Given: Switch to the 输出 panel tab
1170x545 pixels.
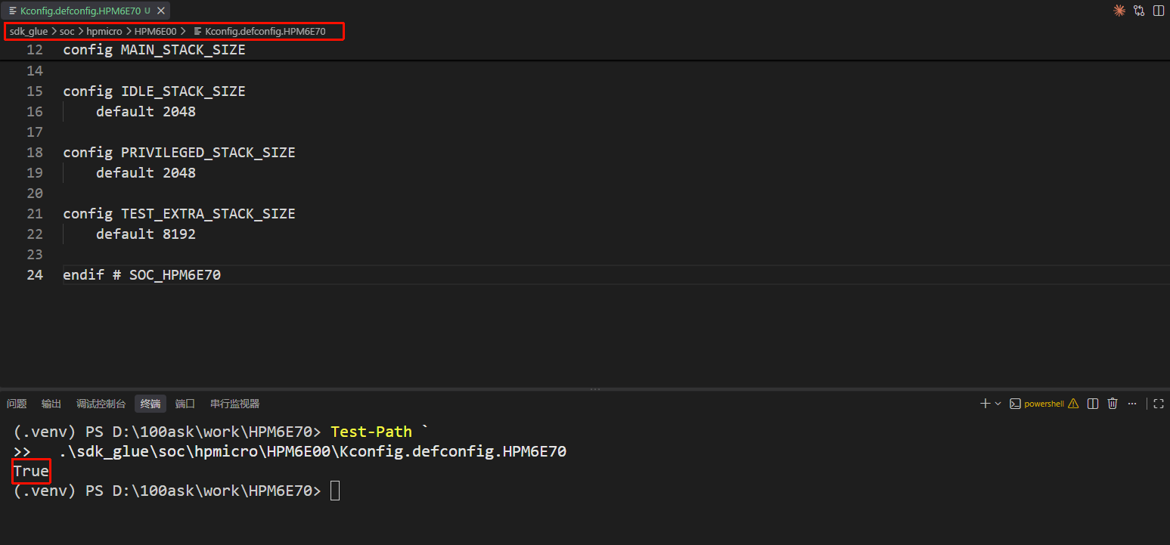Looking at the screenshot, I should (x=51, y=404).
